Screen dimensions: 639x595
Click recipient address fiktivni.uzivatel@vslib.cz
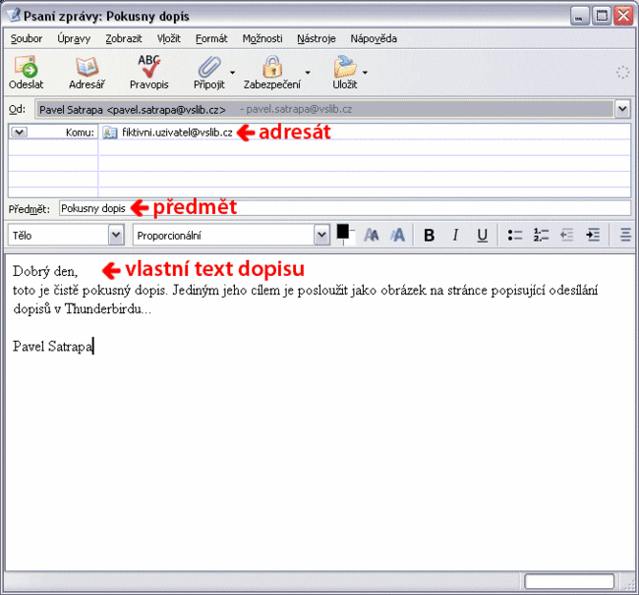(177, 133)
